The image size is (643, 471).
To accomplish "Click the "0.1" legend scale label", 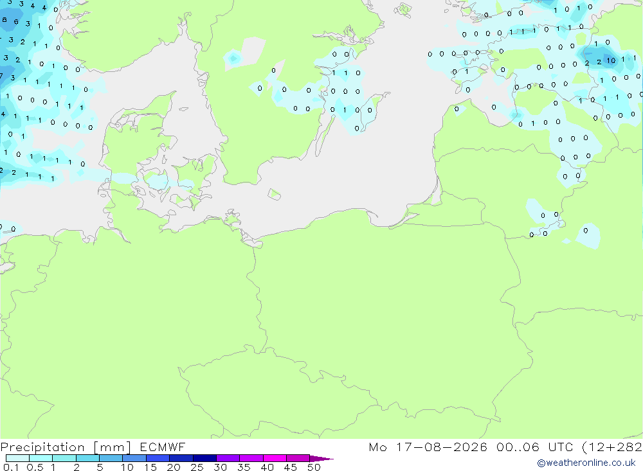I will (x=11, y=467).
